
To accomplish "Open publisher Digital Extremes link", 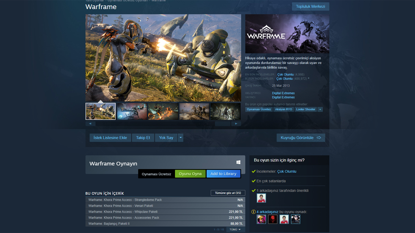I will [x=283, y=97].
